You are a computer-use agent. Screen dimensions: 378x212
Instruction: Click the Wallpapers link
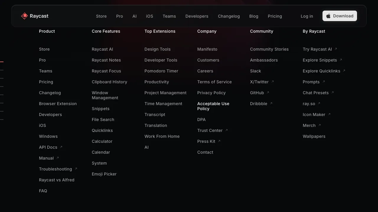(314, 136)
